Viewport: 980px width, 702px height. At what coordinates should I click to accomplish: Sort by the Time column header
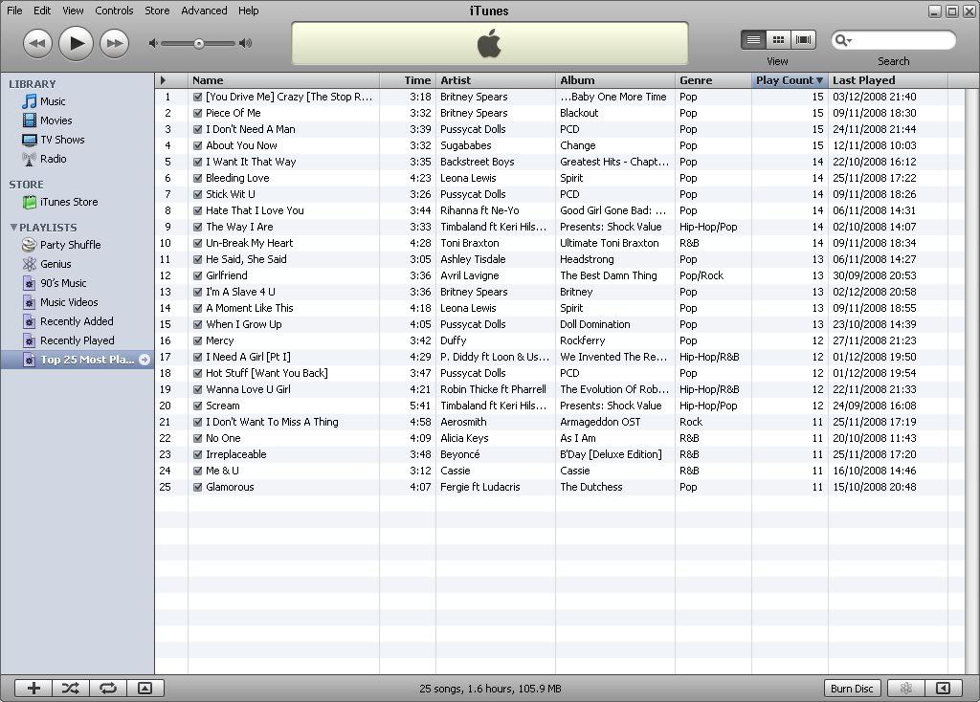click(x=408, y=80)
